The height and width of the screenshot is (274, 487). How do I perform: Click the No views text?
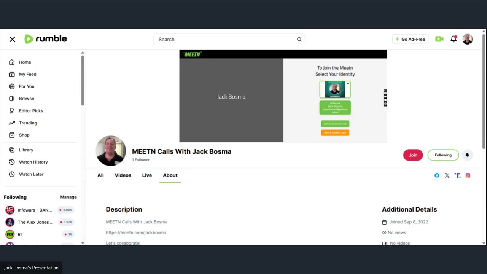click(397, 233)
